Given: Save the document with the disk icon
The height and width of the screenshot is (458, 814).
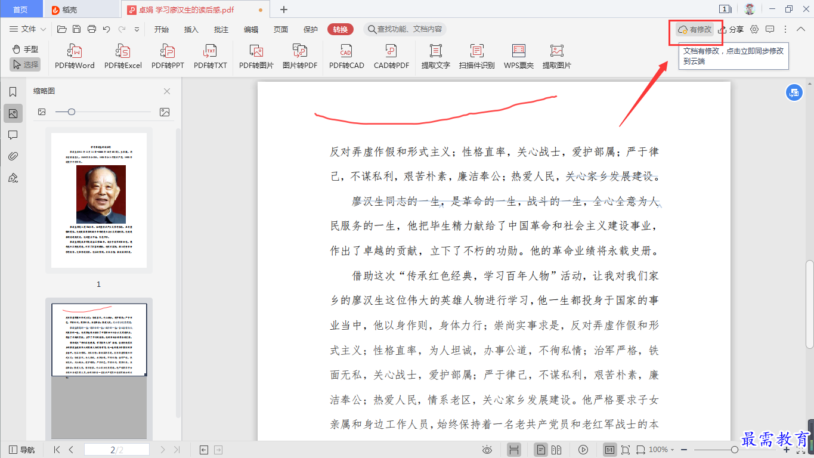Looking at the screenshot, I should [76, 29].
